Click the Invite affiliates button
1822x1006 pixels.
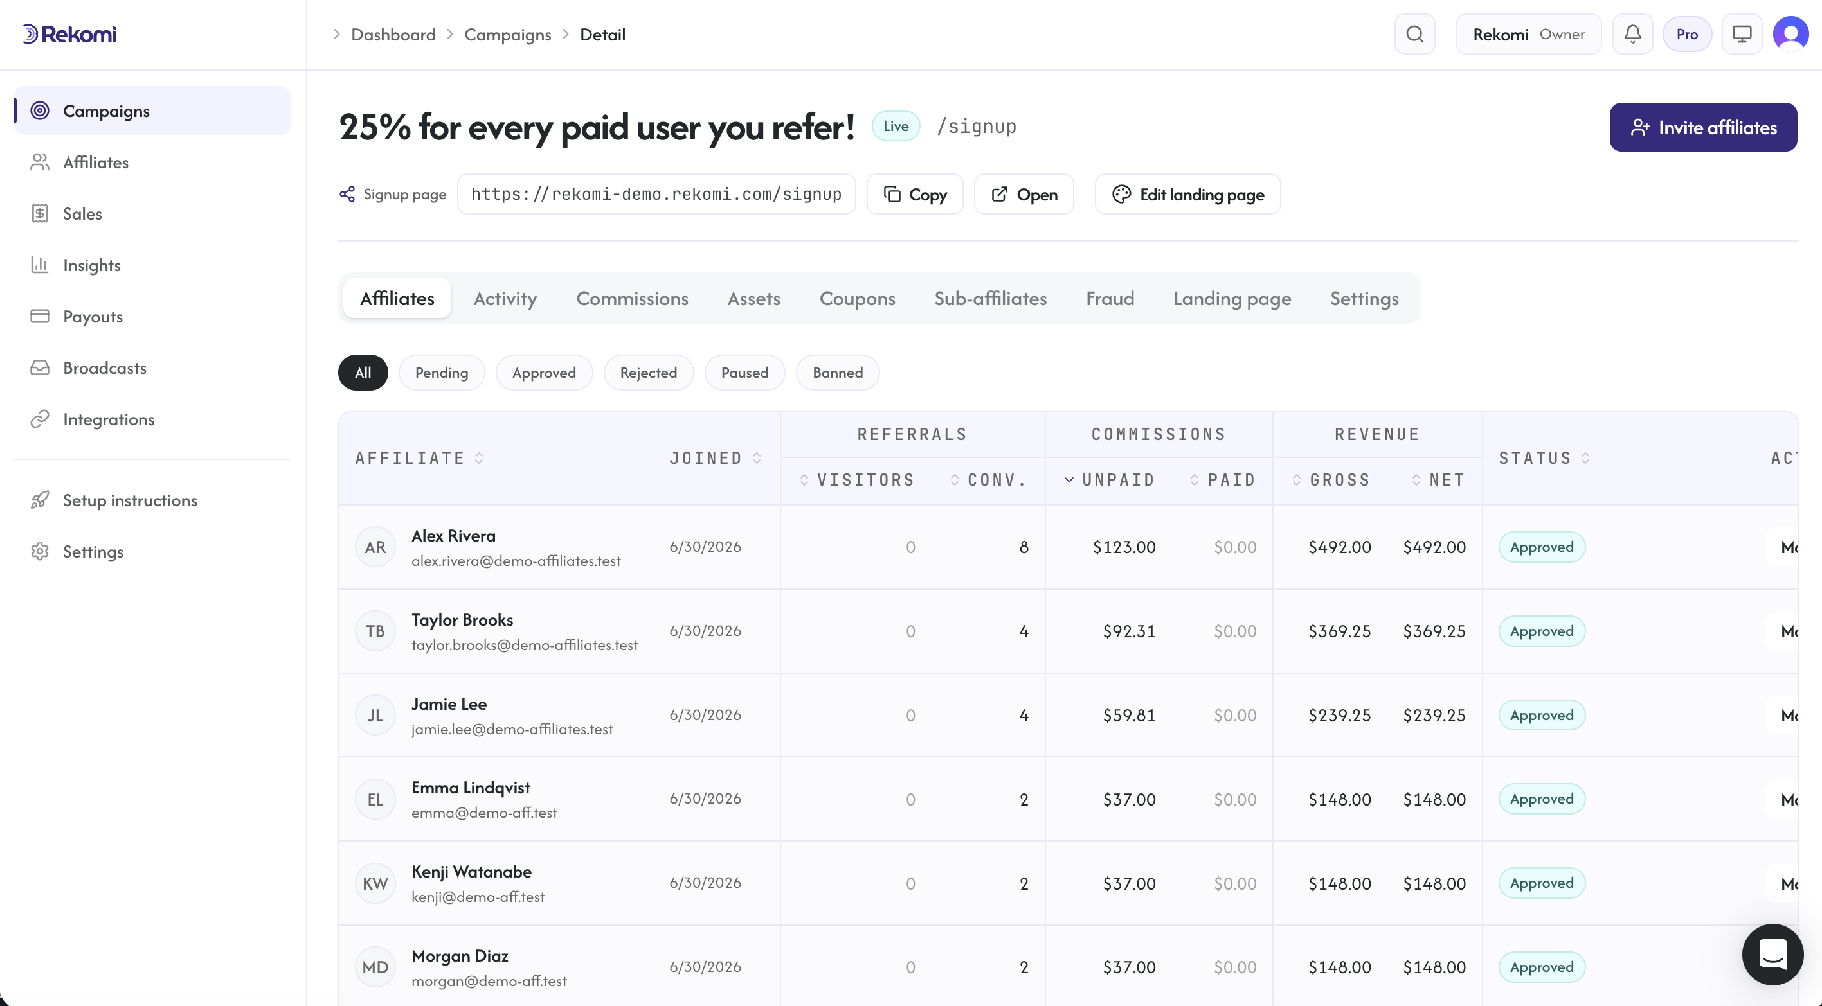coord(1703,127)
